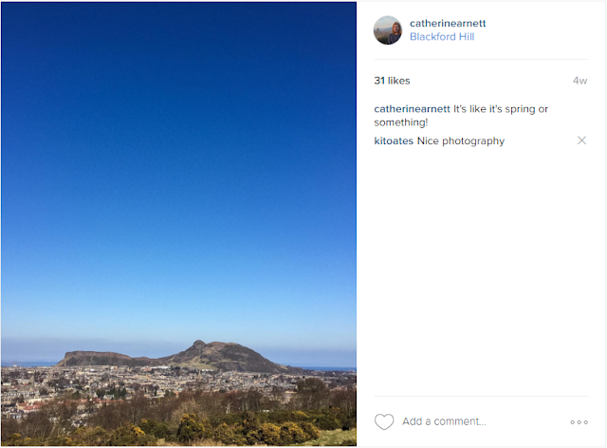Open the Blackford Hill location link

point(442,37)
